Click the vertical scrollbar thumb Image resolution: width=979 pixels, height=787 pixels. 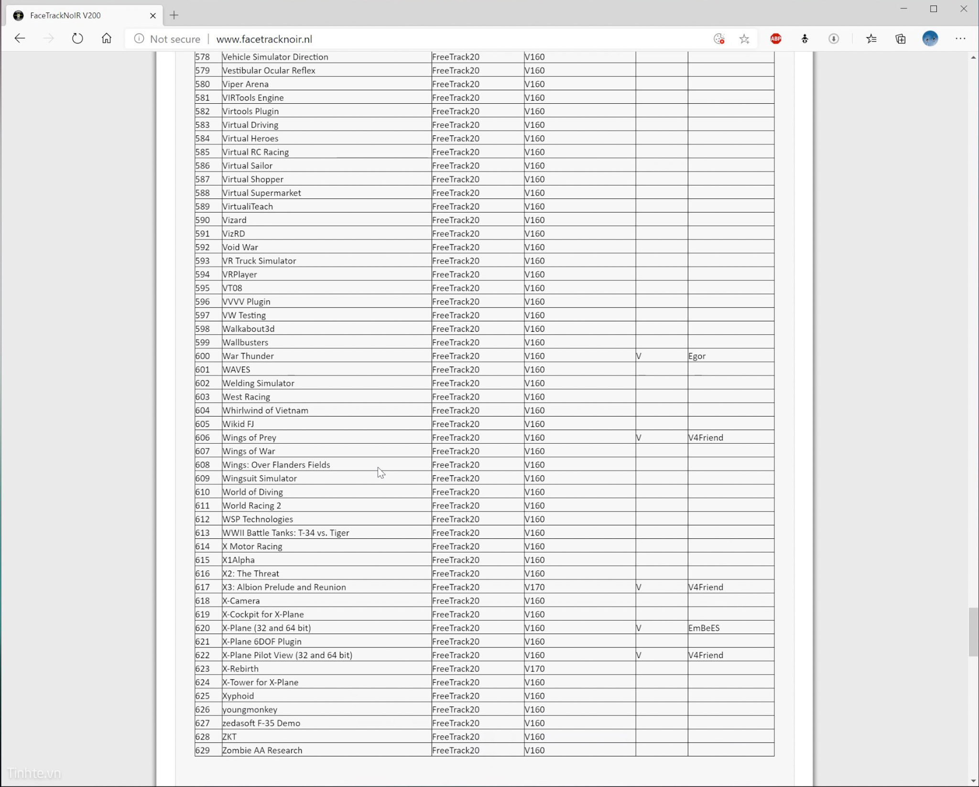pyautogui.click(x=973, y=632)
